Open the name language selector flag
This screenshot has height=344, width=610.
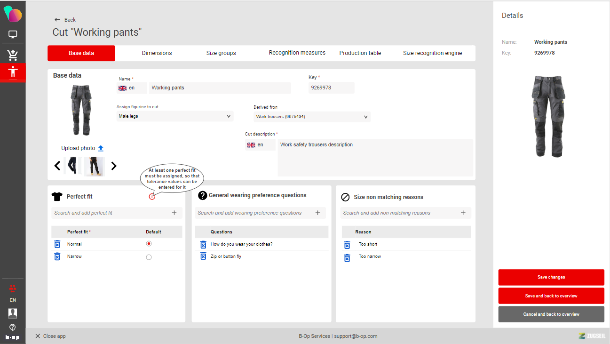(123, 88)
